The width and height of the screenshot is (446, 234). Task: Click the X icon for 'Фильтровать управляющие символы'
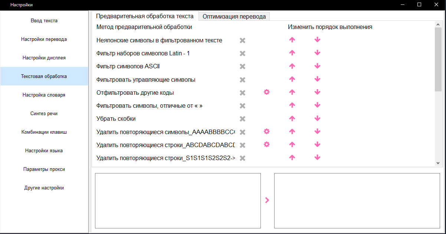pos(243,80)
